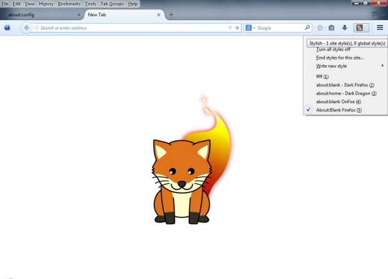Open the View menu
The image size is (388, 279).
29,4
